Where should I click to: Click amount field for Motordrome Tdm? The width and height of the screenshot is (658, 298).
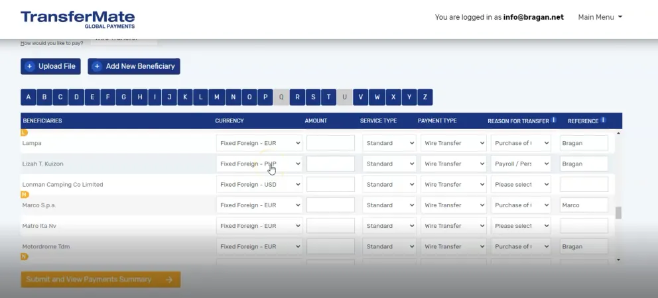coord(331,246)
